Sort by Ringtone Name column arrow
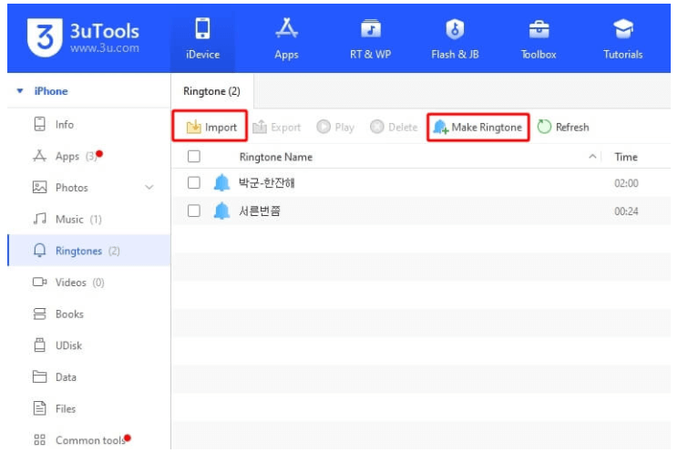Viewport: 678px width, 453px height. click(x=592, y=157)
